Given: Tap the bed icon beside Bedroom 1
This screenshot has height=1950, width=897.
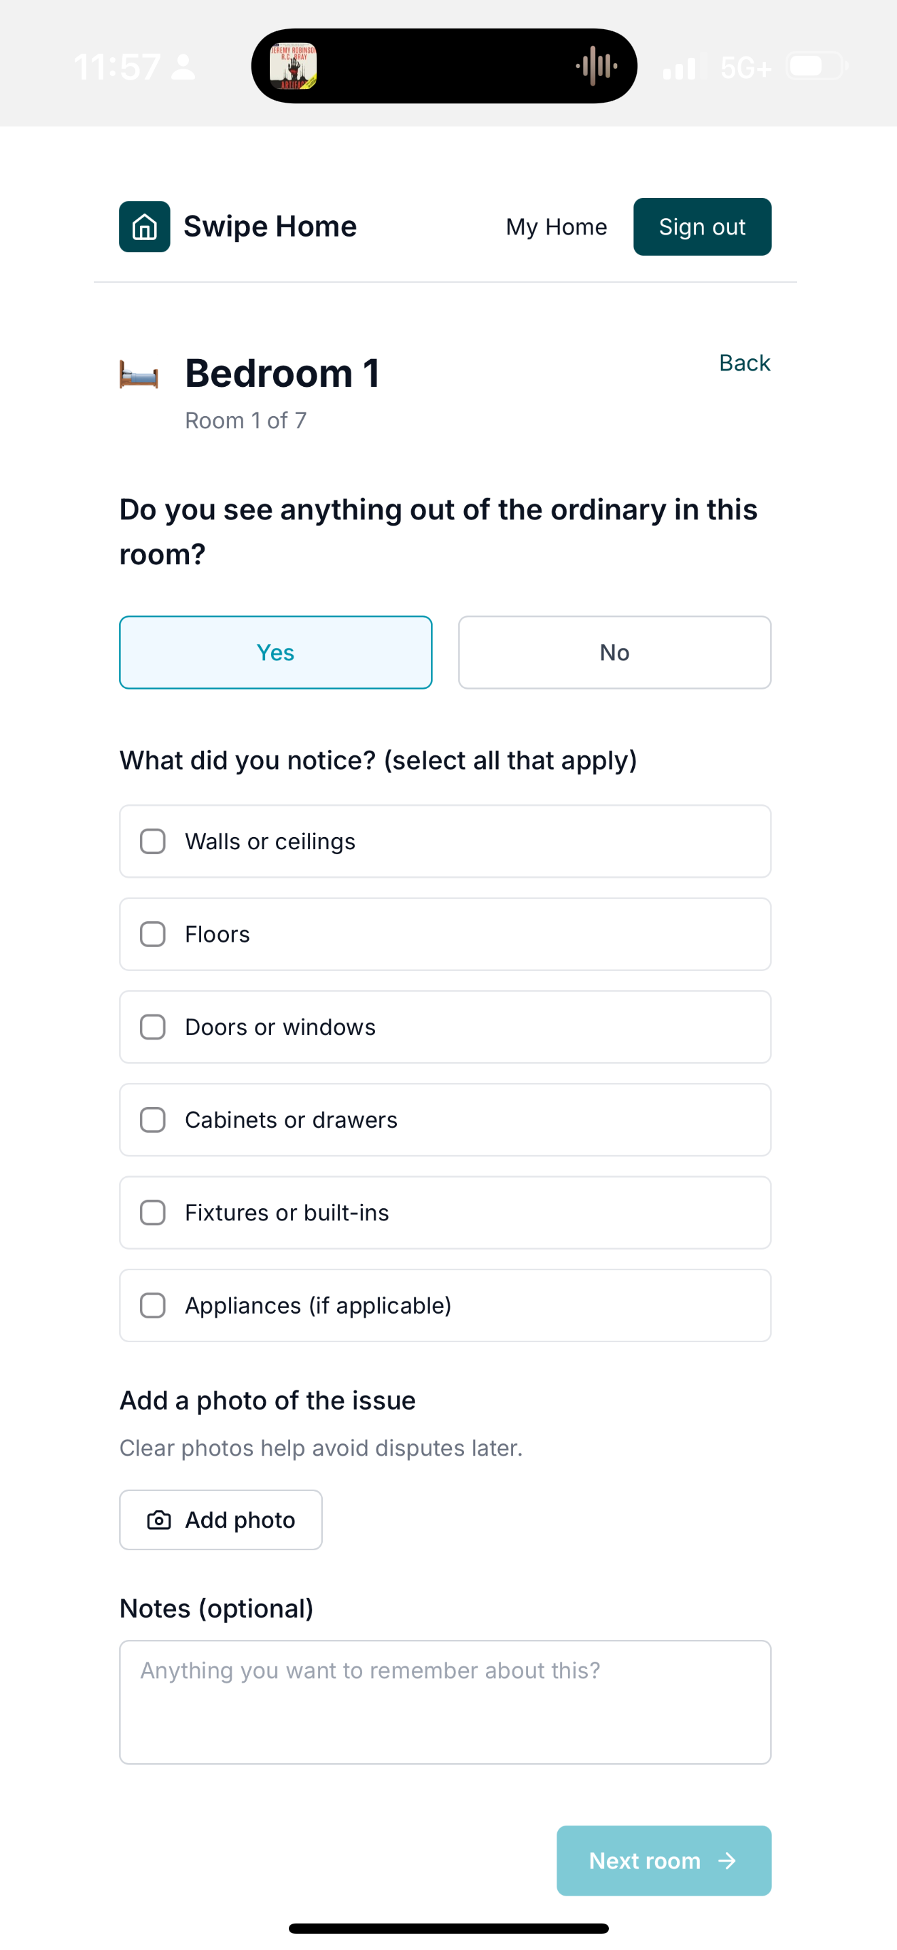Looking at the screenshot, I should point(139,375).
